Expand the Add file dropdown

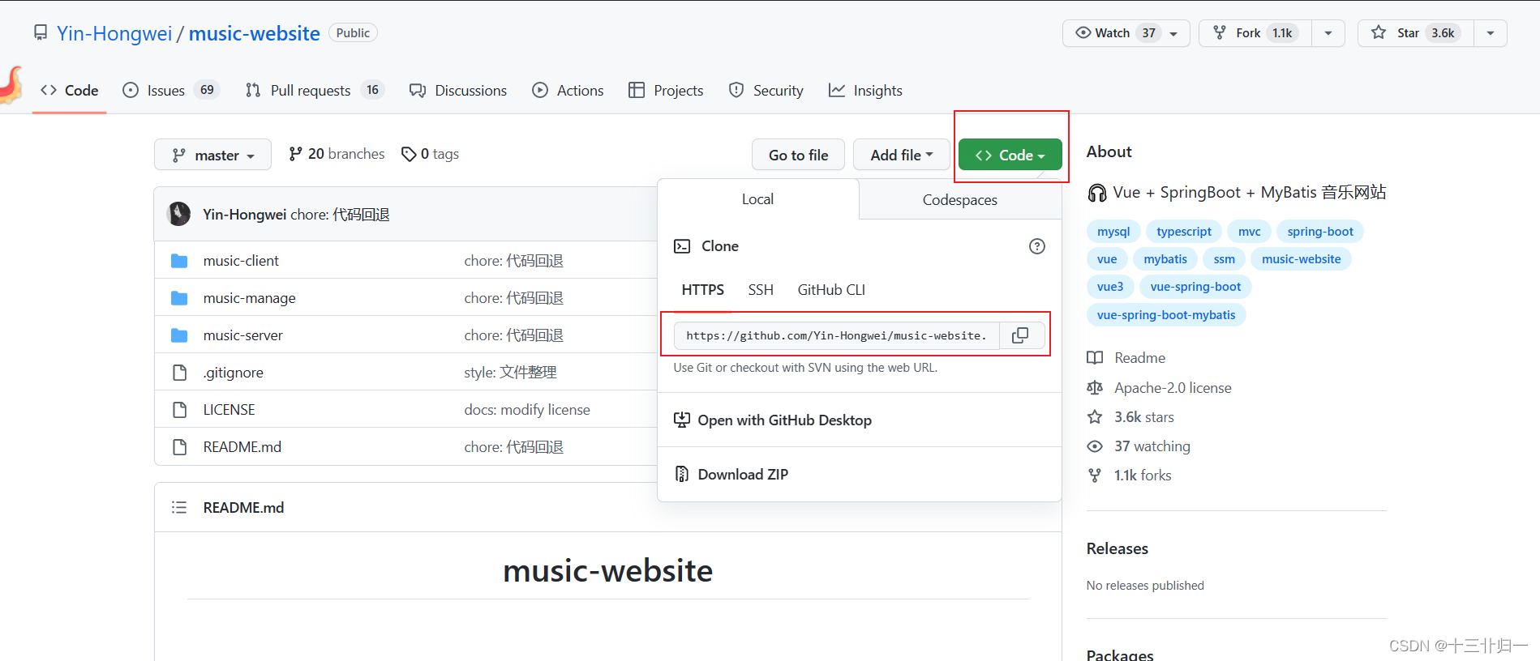(x=901, y=155)
